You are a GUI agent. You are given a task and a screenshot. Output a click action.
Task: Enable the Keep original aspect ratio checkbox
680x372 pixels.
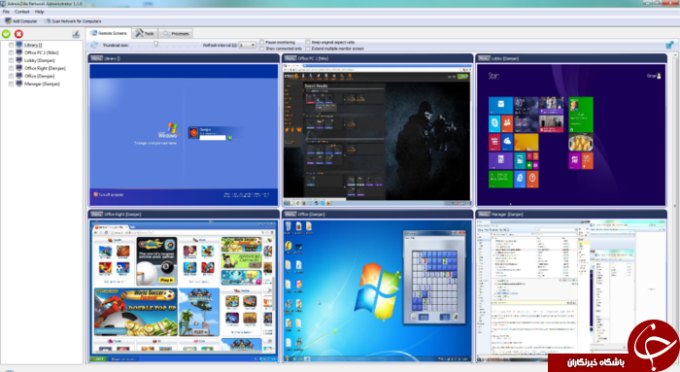pos(308,42)
